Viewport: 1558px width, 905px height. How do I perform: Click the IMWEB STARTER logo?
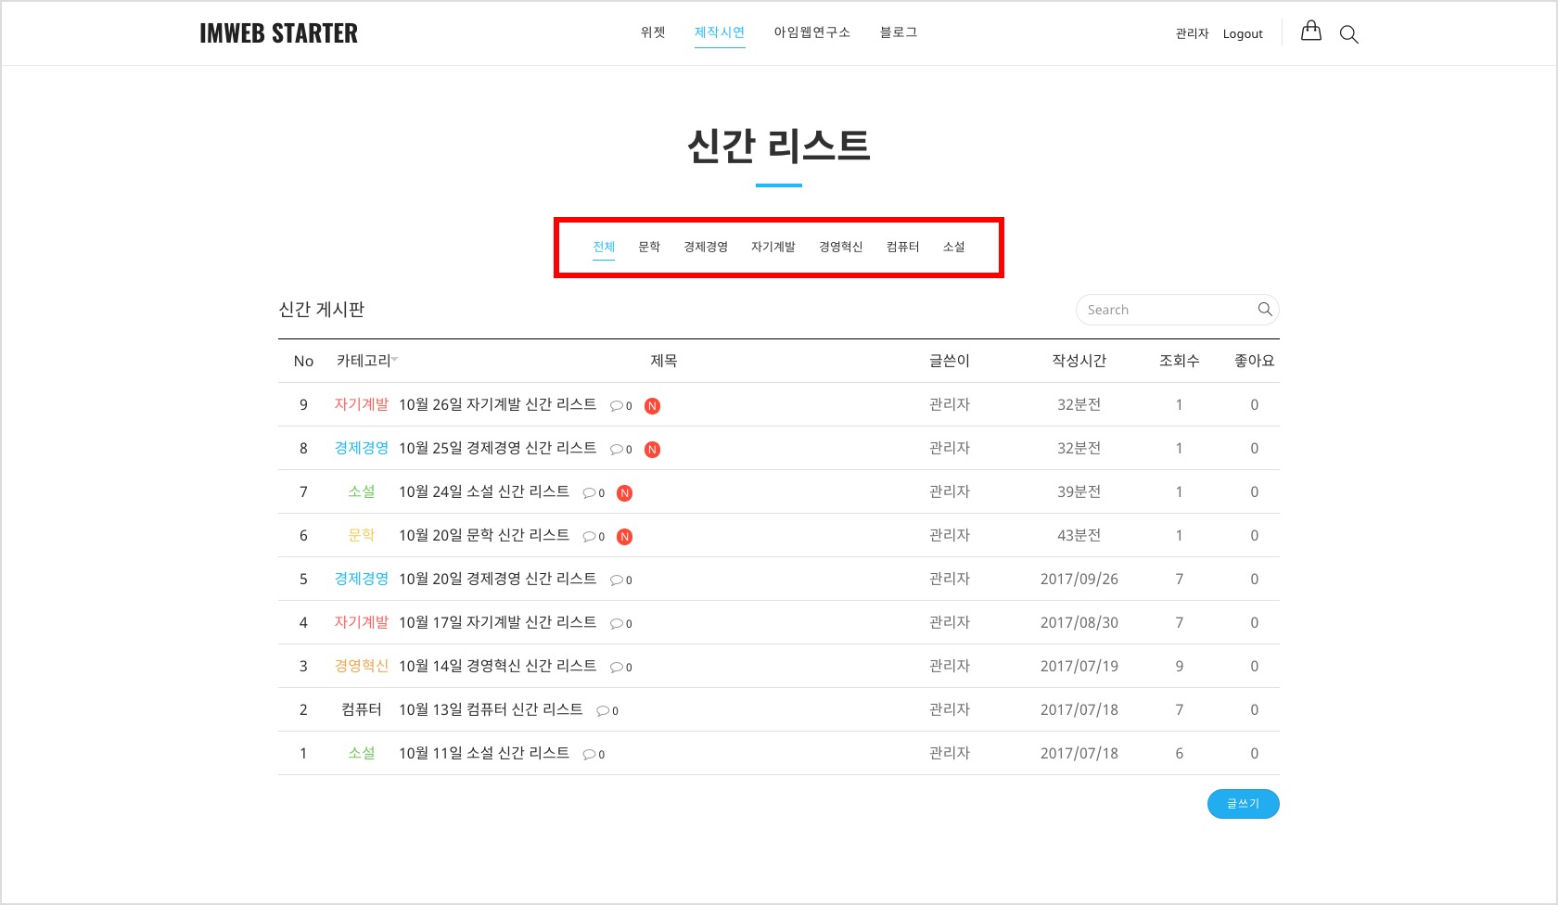click(278, 33)
